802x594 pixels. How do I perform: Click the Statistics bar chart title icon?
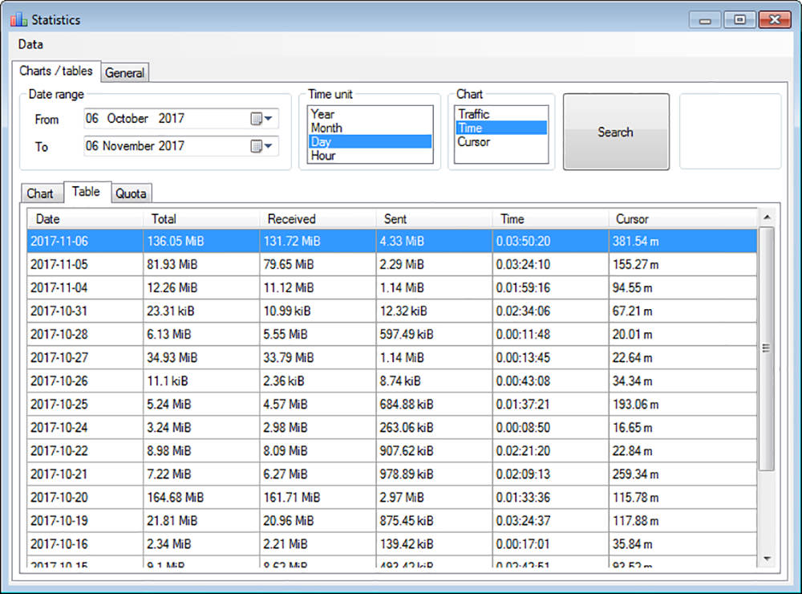(18, 19)
